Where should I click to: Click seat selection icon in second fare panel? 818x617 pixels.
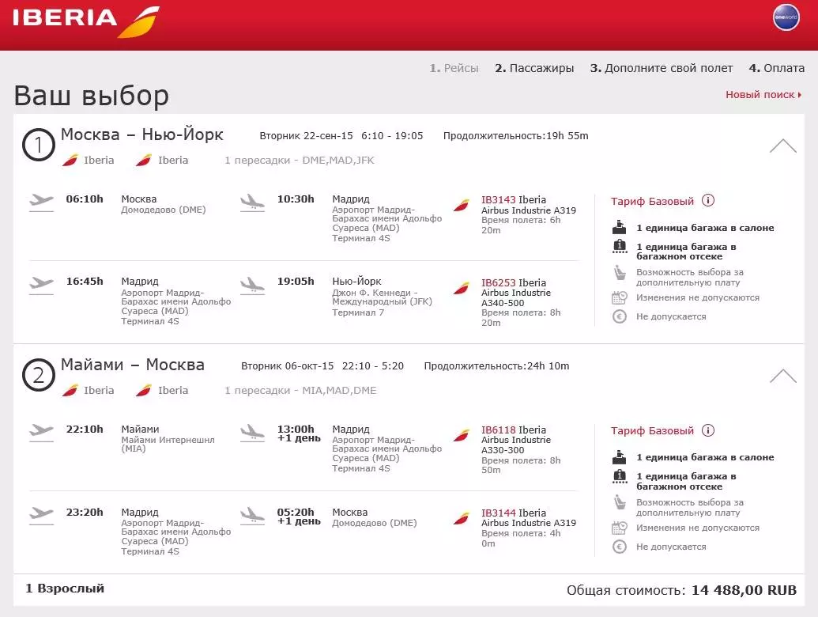pyautogui.click(x=620, y=503)
